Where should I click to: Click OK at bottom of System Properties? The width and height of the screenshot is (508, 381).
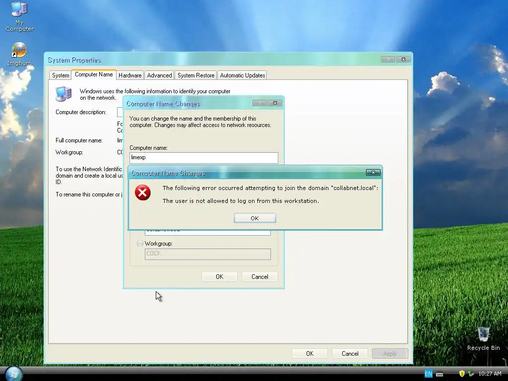click(x=310, y=353)
